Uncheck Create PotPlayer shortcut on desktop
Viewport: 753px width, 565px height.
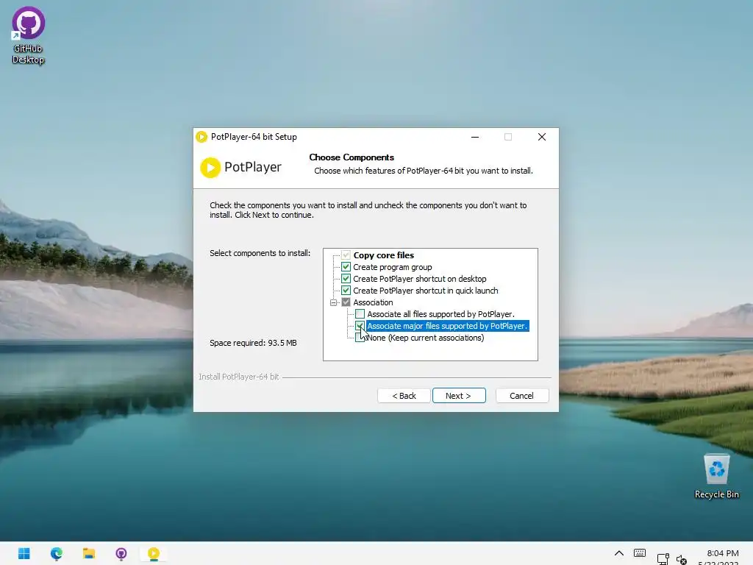(x=346, y=279)
